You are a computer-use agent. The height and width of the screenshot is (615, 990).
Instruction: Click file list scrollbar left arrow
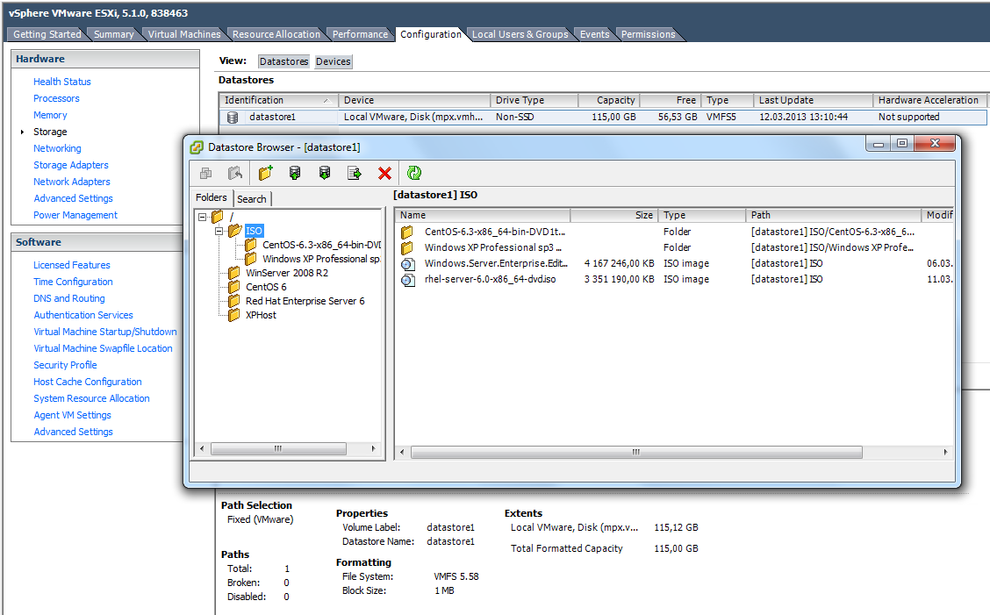403,452
